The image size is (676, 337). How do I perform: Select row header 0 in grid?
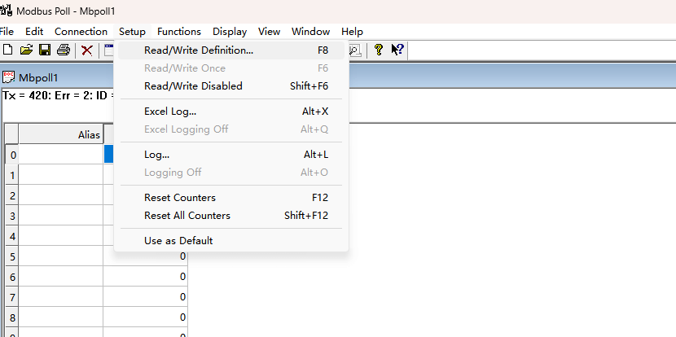11,155
